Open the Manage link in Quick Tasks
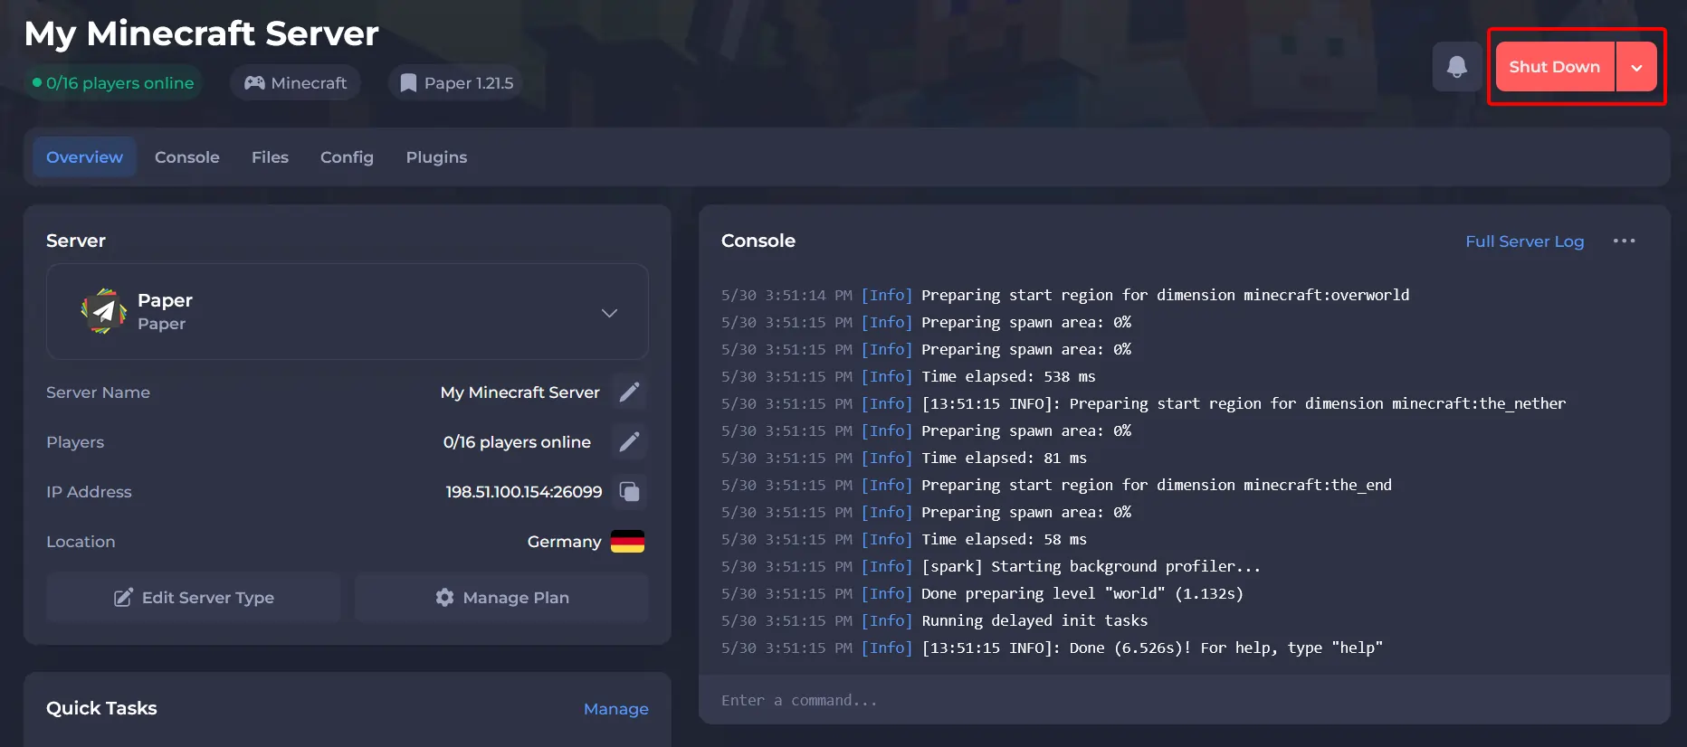The width and height of the screenshot is (1687, 747). 616,709
